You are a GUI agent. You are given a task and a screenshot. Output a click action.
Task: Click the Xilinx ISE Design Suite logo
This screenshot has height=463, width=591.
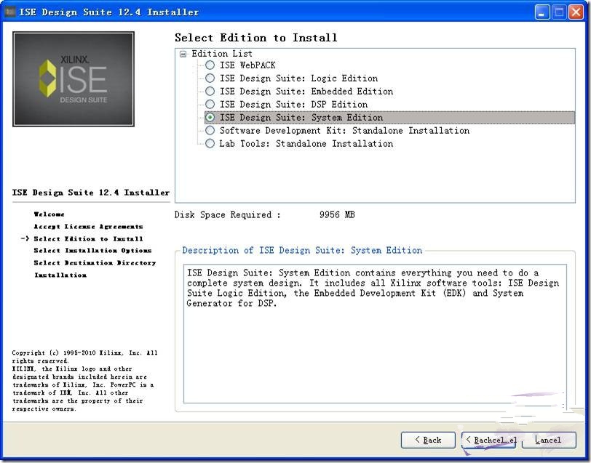(x=74, y=79)
